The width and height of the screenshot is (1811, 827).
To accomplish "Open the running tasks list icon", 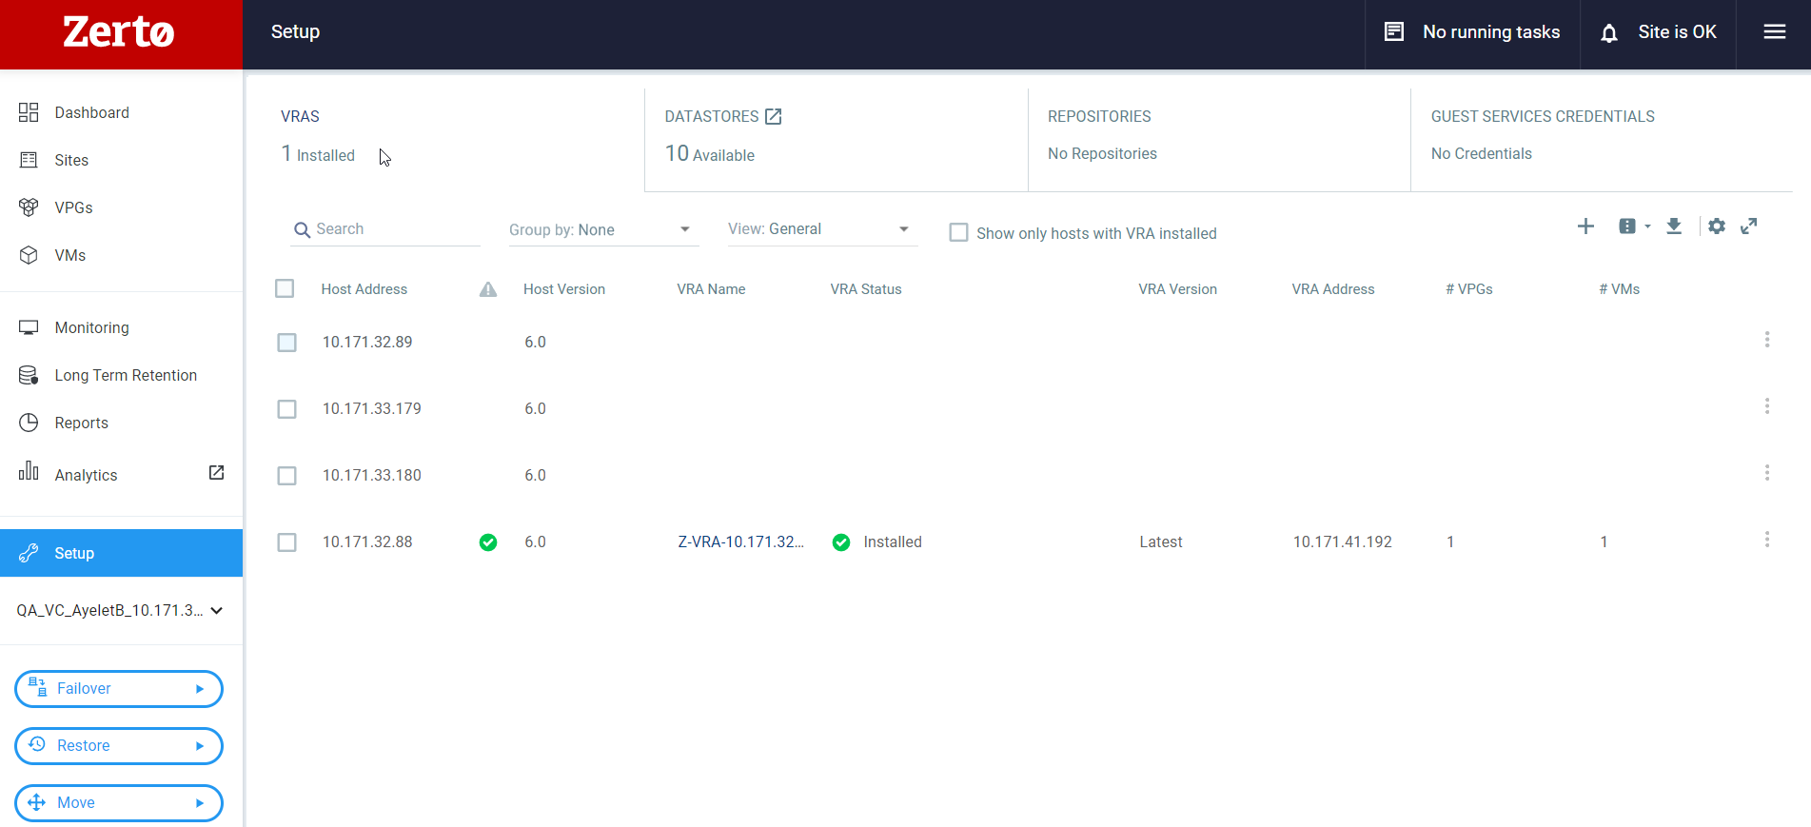I will click(x=1394, y=32).
